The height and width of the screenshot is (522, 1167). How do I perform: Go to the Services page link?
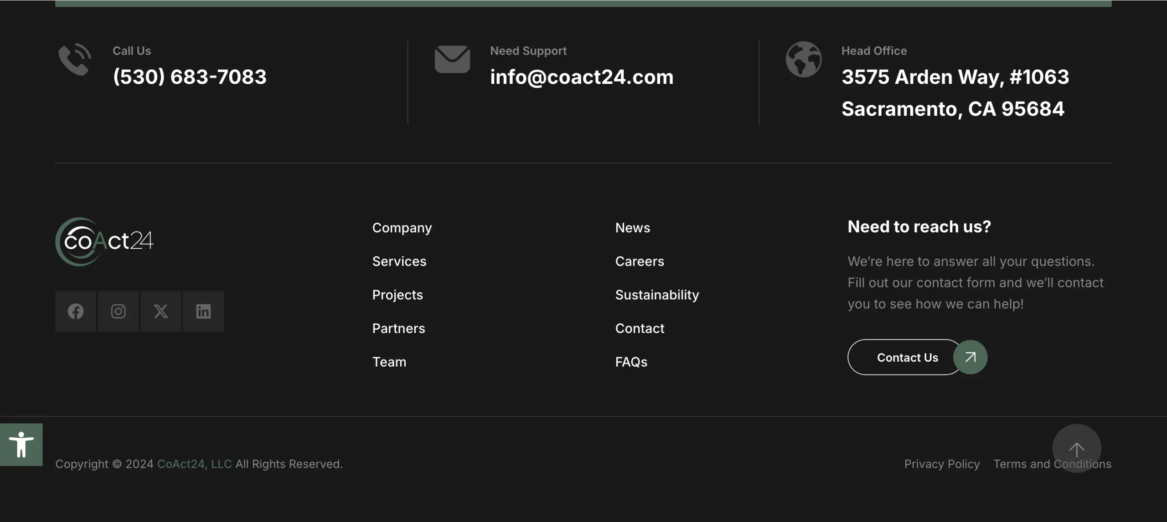coord(399,261)
